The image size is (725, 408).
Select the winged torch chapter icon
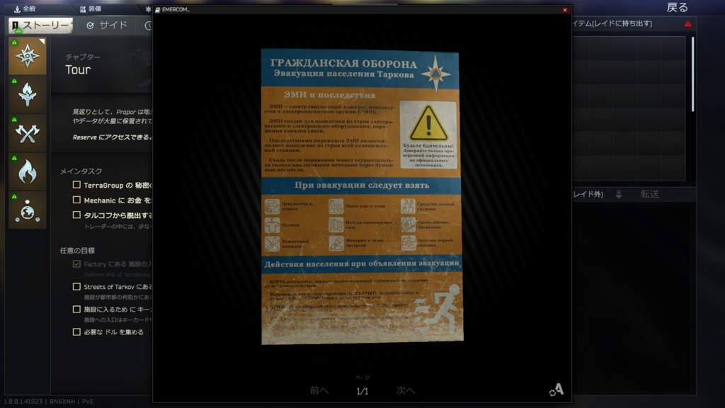point(28,94)
